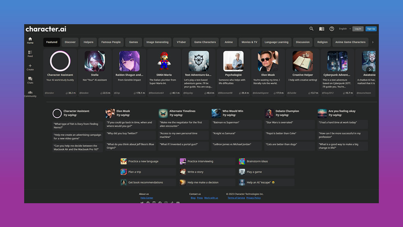Click the Create plus icon
This screenshot has height=227, width=403.
pos(30,67)
